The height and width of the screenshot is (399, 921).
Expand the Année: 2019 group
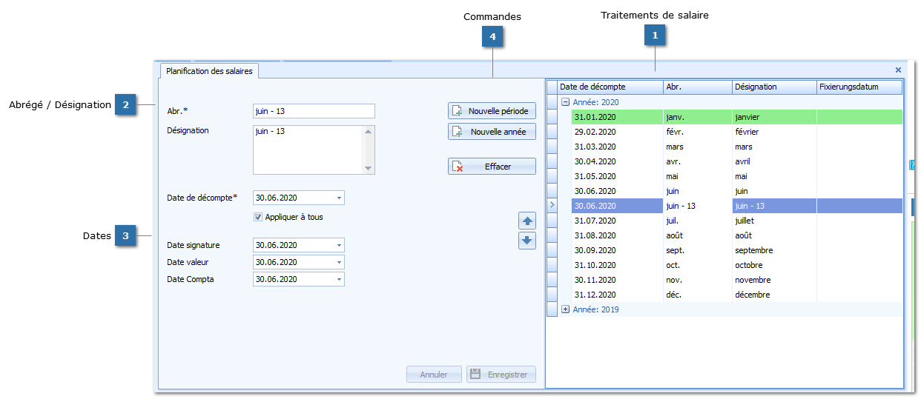coord(565,309)
